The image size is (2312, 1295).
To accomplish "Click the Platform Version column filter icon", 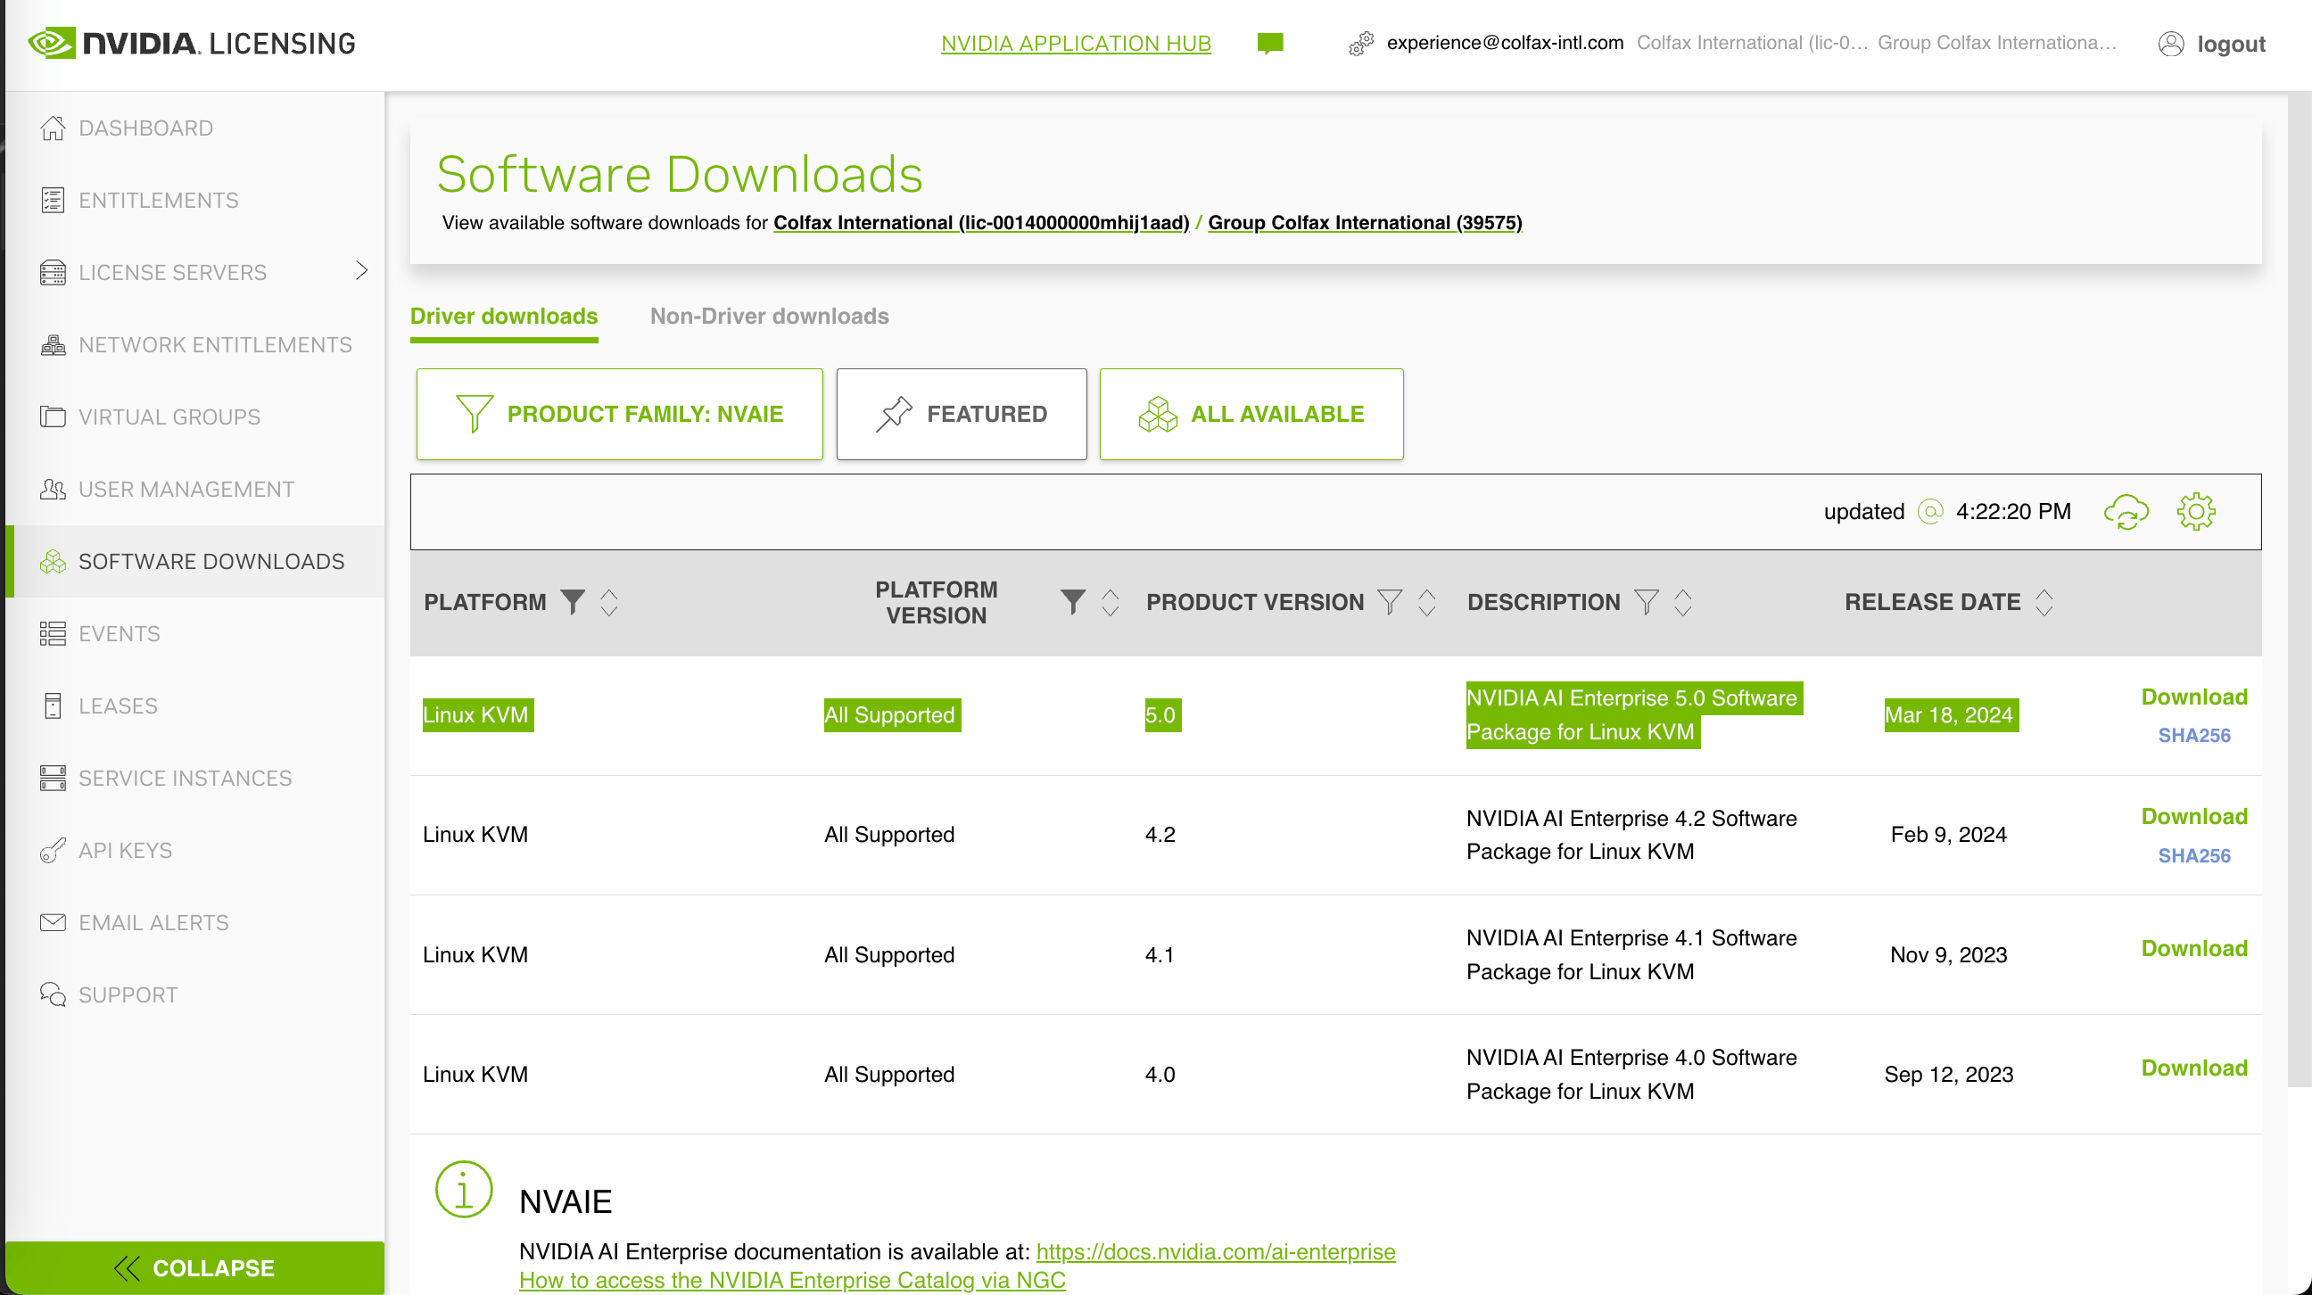I will point(1072,601).
